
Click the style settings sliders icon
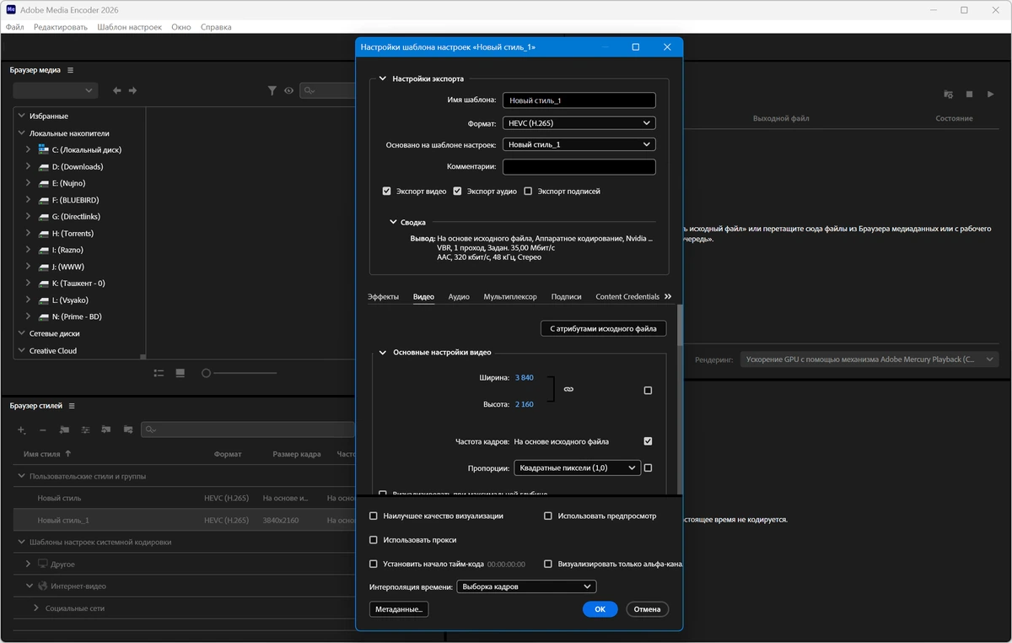(x=85, y=430)
